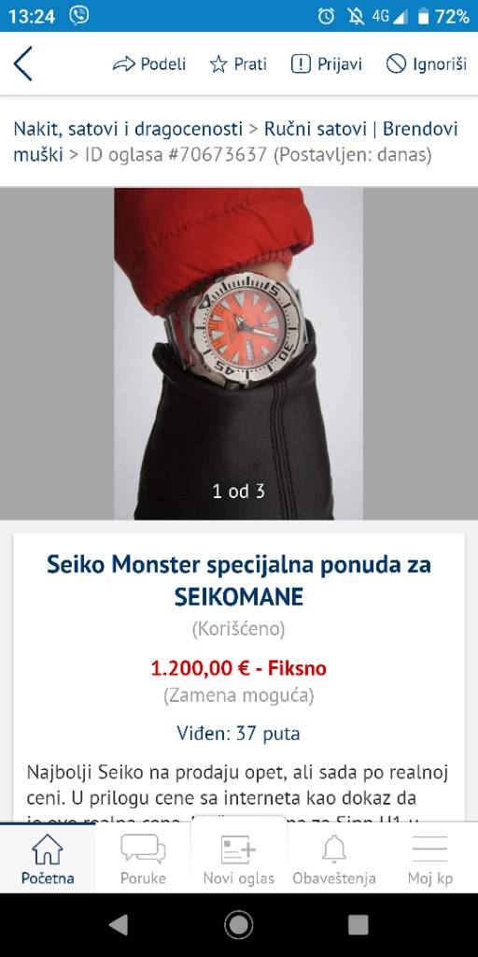The image size is (478, 957).
Task: Open Nakit, satovi i dragocenosti category
Action: [x=128, y=129]
